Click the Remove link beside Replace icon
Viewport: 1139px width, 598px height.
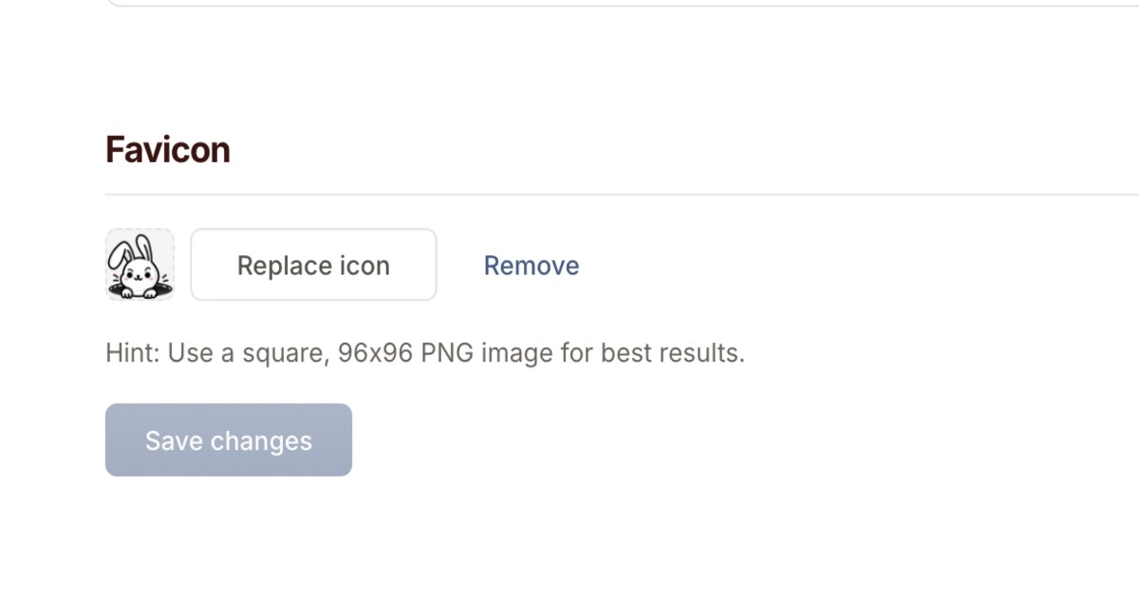click(x=531, y=266)
